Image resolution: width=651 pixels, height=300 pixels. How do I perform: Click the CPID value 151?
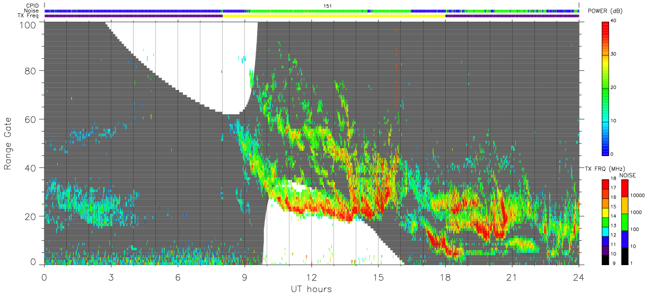(327, 5)
